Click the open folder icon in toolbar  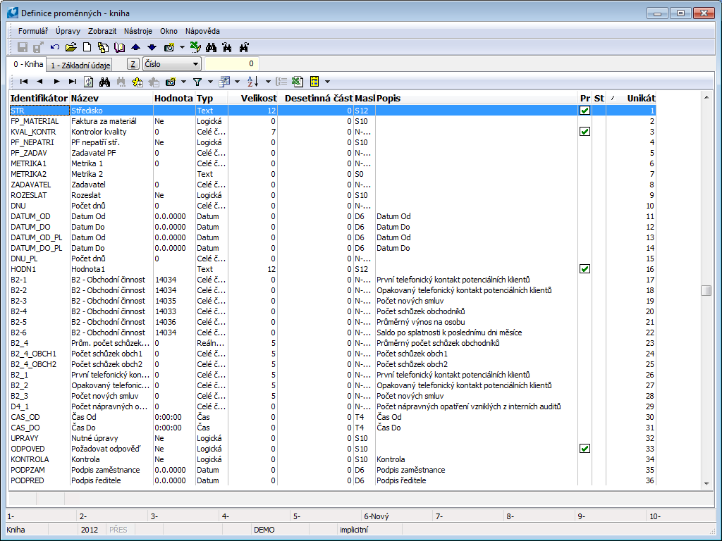pos(71,47)
